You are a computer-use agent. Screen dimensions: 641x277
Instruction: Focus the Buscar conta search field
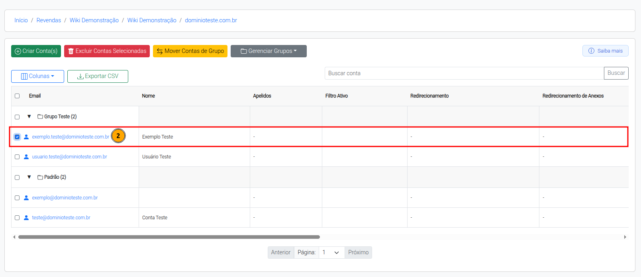[464, 73]
